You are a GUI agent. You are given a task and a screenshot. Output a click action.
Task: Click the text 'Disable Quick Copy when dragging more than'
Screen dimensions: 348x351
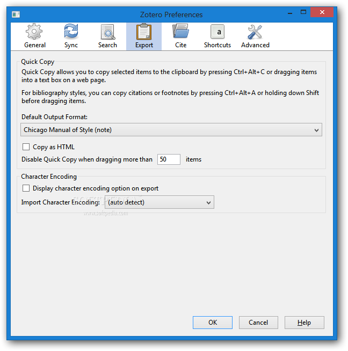click(87, 159)
